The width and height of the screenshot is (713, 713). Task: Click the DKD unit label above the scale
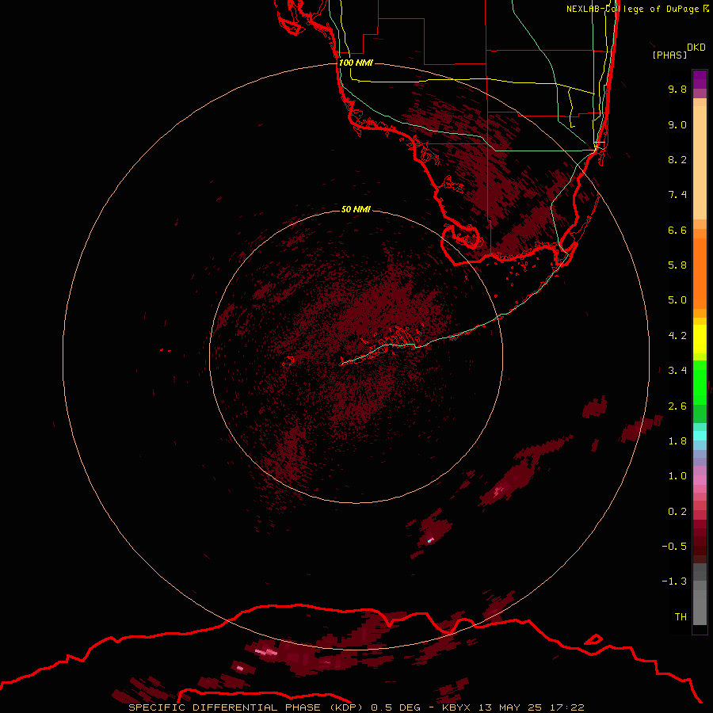(696, 48)
